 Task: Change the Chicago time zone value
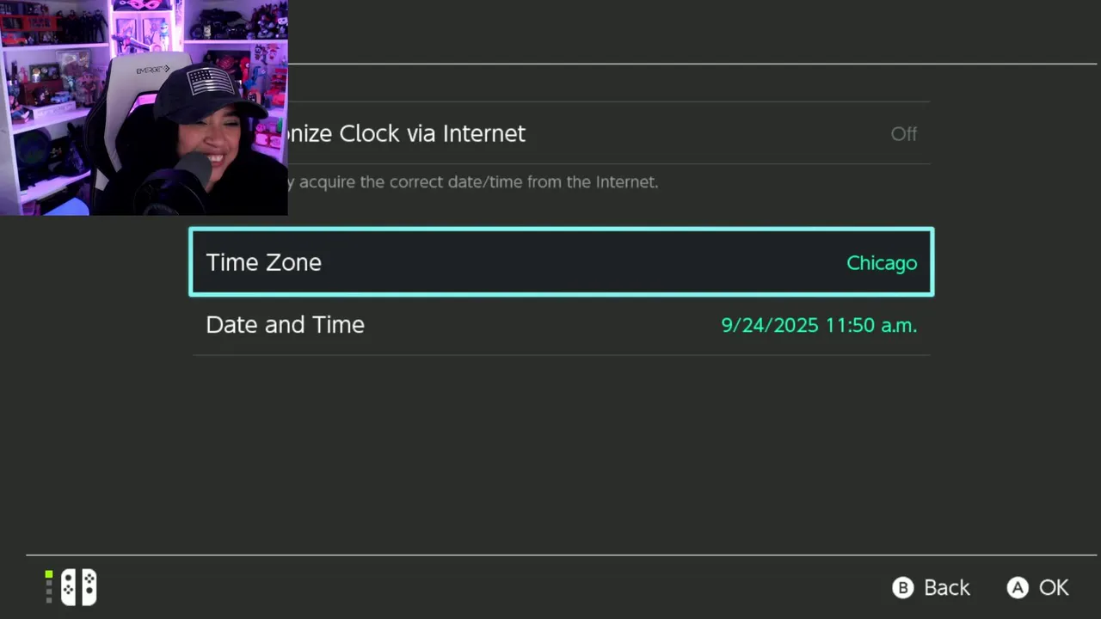click(882, 263)
